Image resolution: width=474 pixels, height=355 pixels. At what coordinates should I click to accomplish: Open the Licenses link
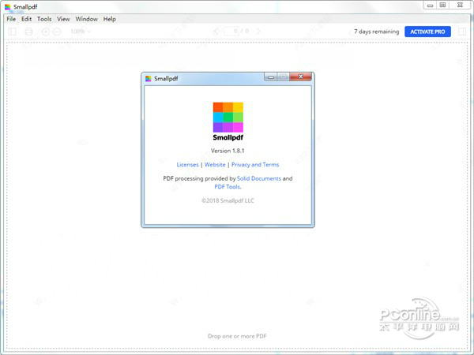pyautogui.click(x=187, y=165)
